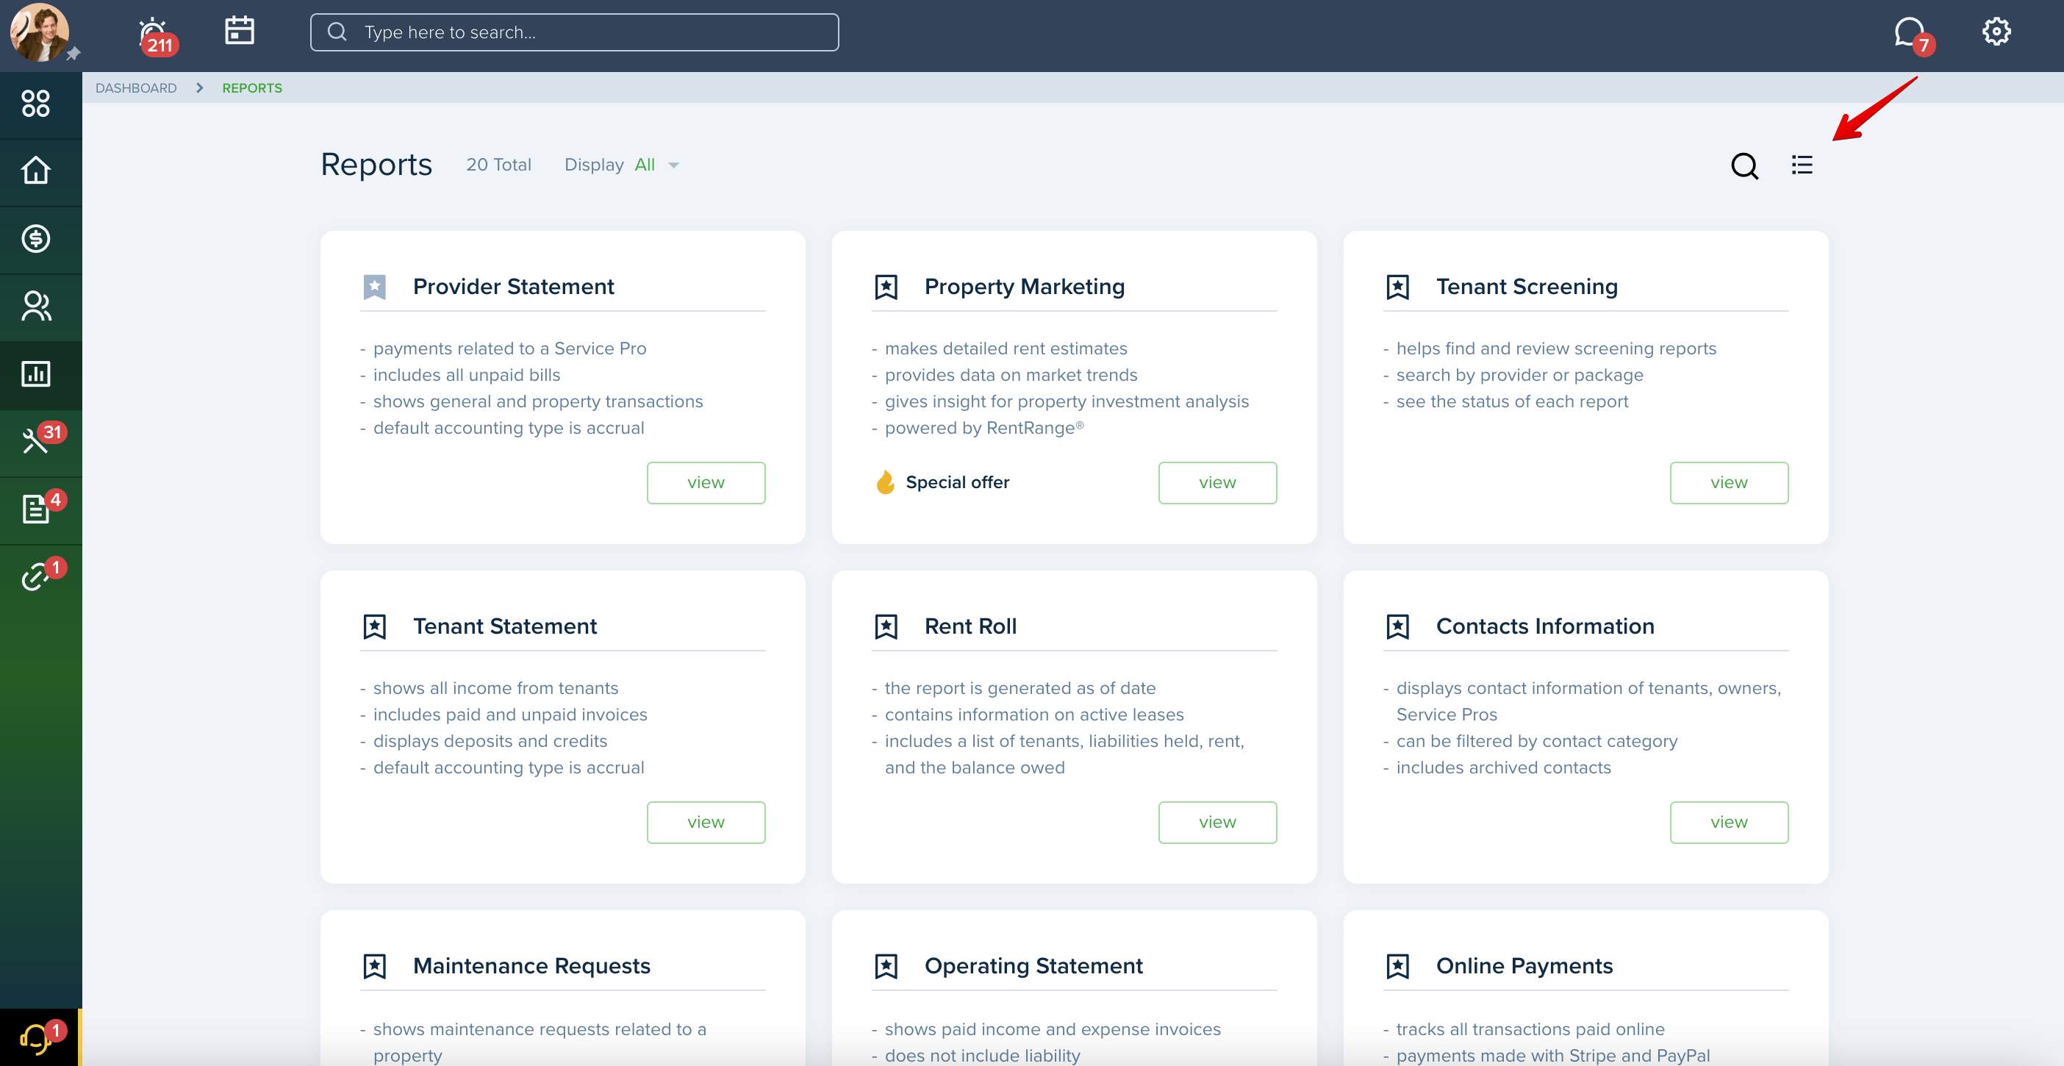
Task: View the Property Marketing report
Action: [x=1217, y=482]
